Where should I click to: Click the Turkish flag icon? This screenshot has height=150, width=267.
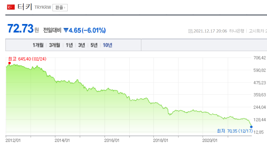pyautogui.click(x=11, y=7)
